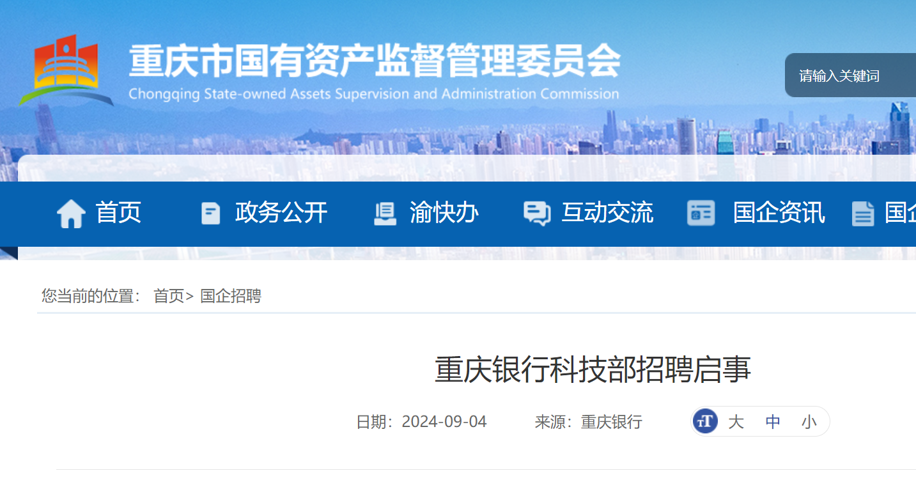This screenshot has height=482, width=916.
Task: Click the 您当前的位置 label
Action: coord(91,296)
